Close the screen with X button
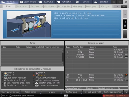The width and height of the screenshot is (129, 97). (x=126, y=2)
